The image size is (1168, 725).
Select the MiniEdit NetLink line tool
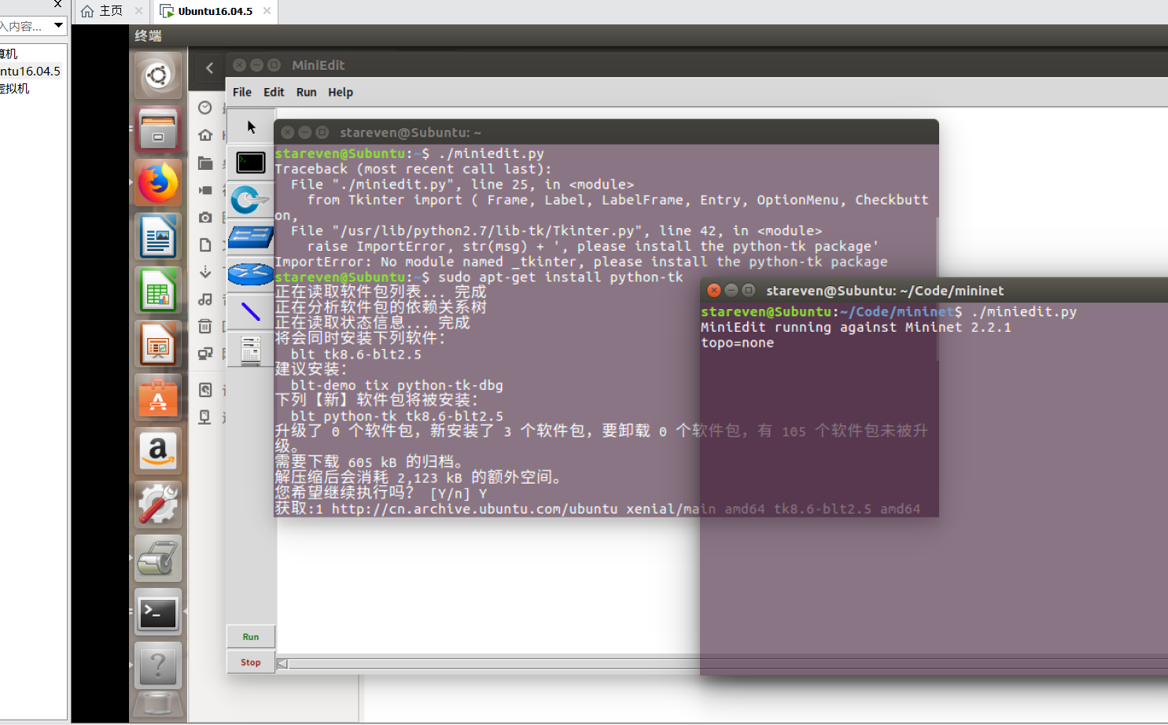[x=251, y=311]
